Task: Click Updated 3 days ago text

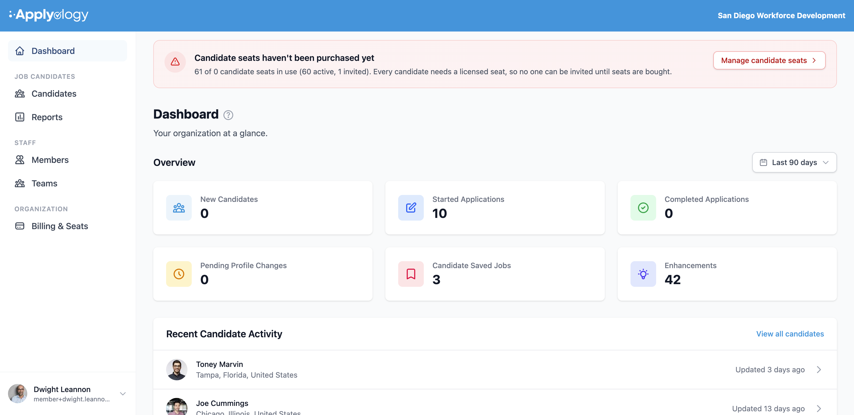Action: point(770,370)
